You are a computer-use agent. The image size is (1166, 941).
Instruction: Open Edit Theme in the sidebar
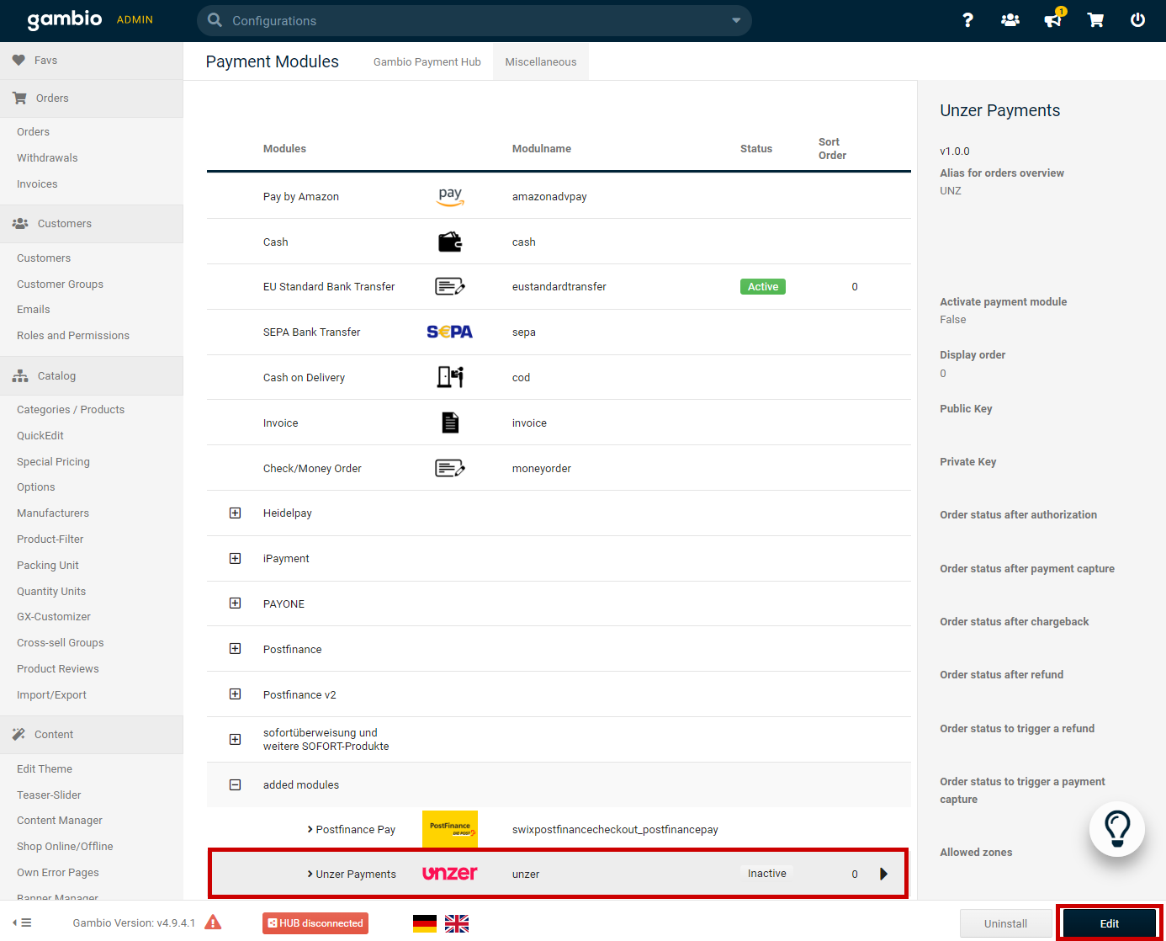[x=45, y=769]
